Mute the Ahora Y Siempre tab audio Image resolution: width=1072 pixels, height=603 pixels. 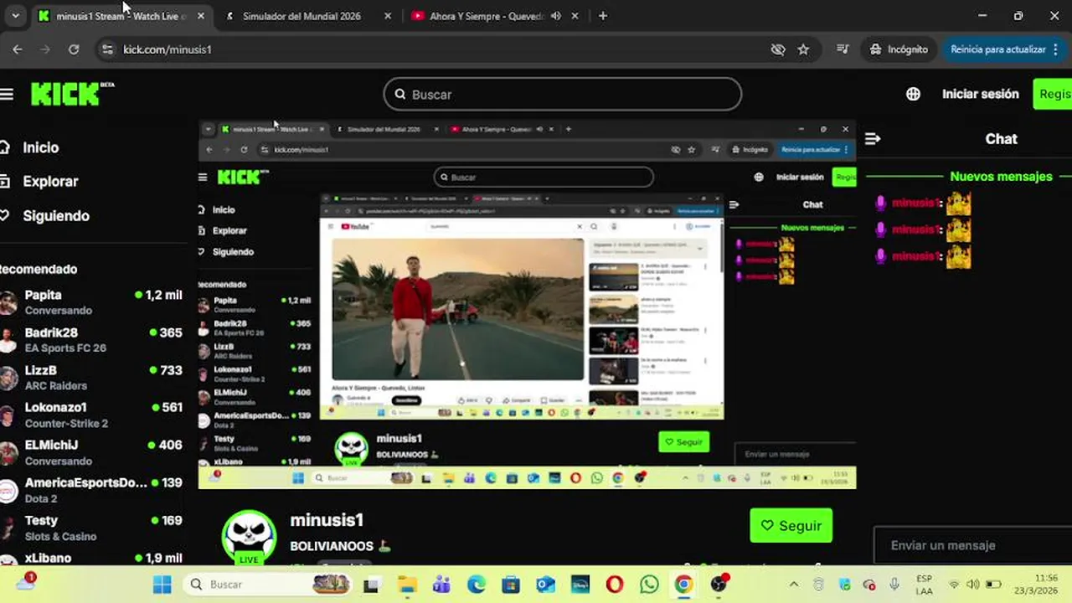pos(556,16)
